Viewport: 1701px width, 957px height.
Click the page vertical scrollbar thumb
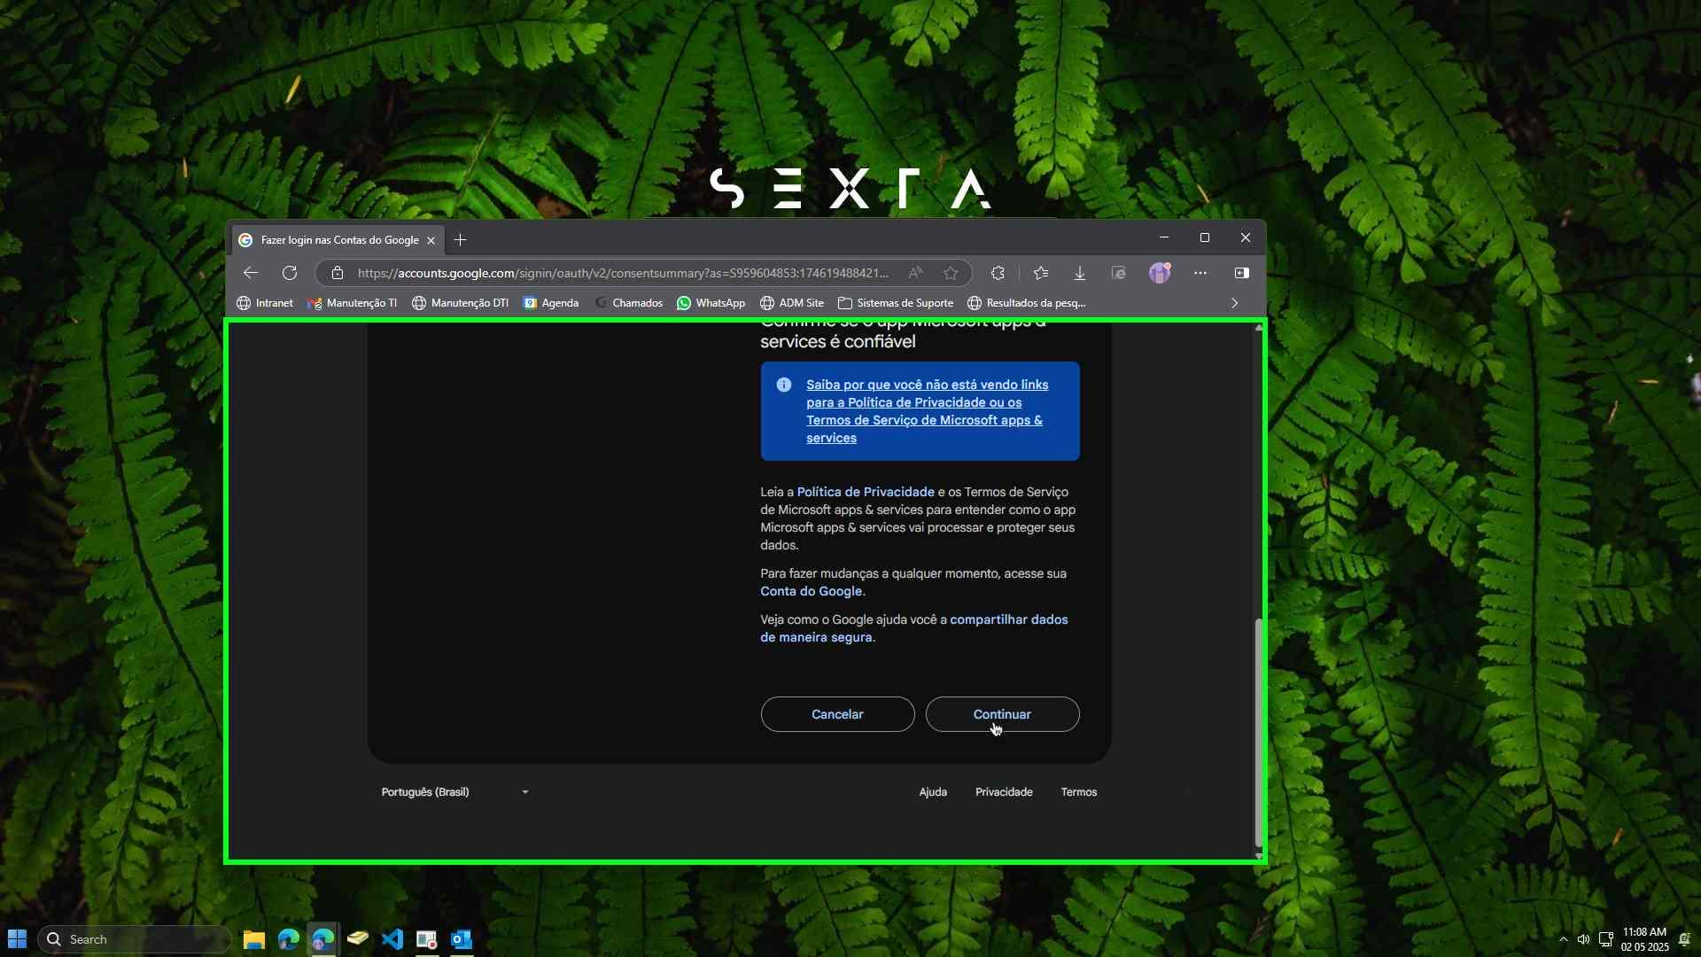coord(1258,732)
